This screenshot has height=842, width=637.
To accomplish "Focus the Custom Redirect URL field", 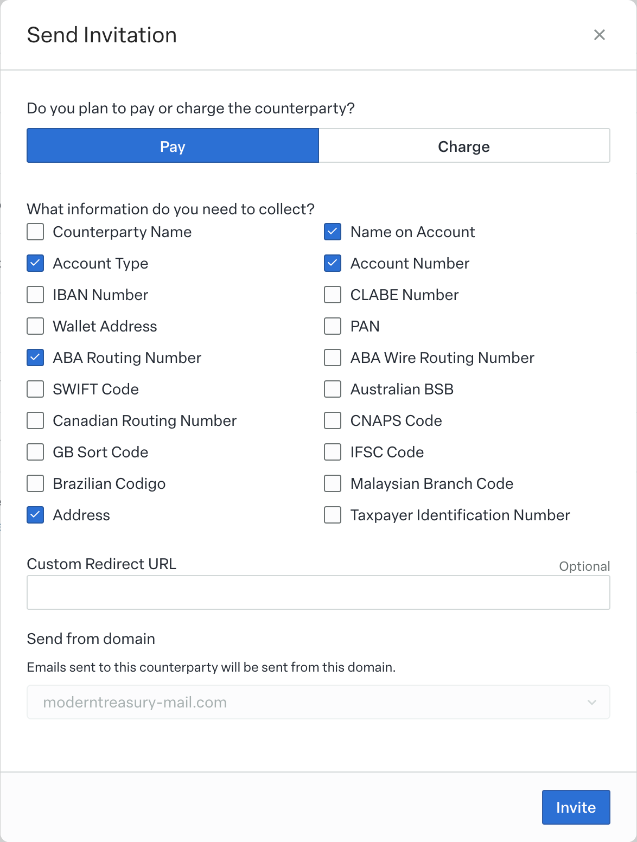I will pyautogui.click(x=318, y=592).
